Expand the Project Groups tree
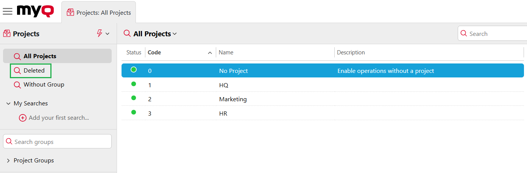 click(x=8, y=161)
